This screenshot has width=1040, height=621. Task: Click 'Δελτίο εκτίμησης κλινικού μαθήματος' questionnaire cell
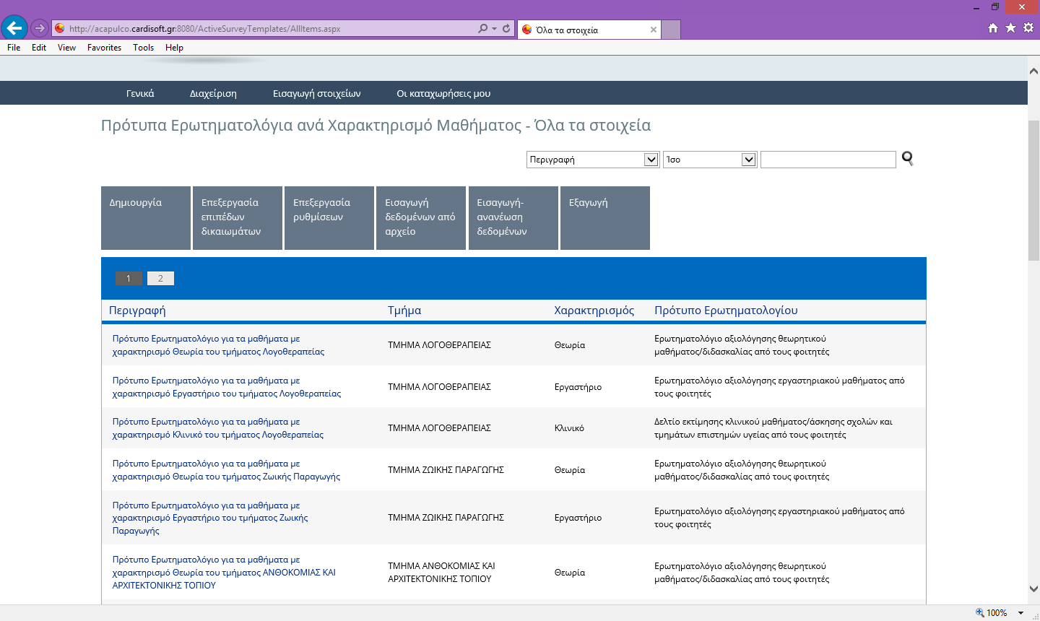point(773,428)
